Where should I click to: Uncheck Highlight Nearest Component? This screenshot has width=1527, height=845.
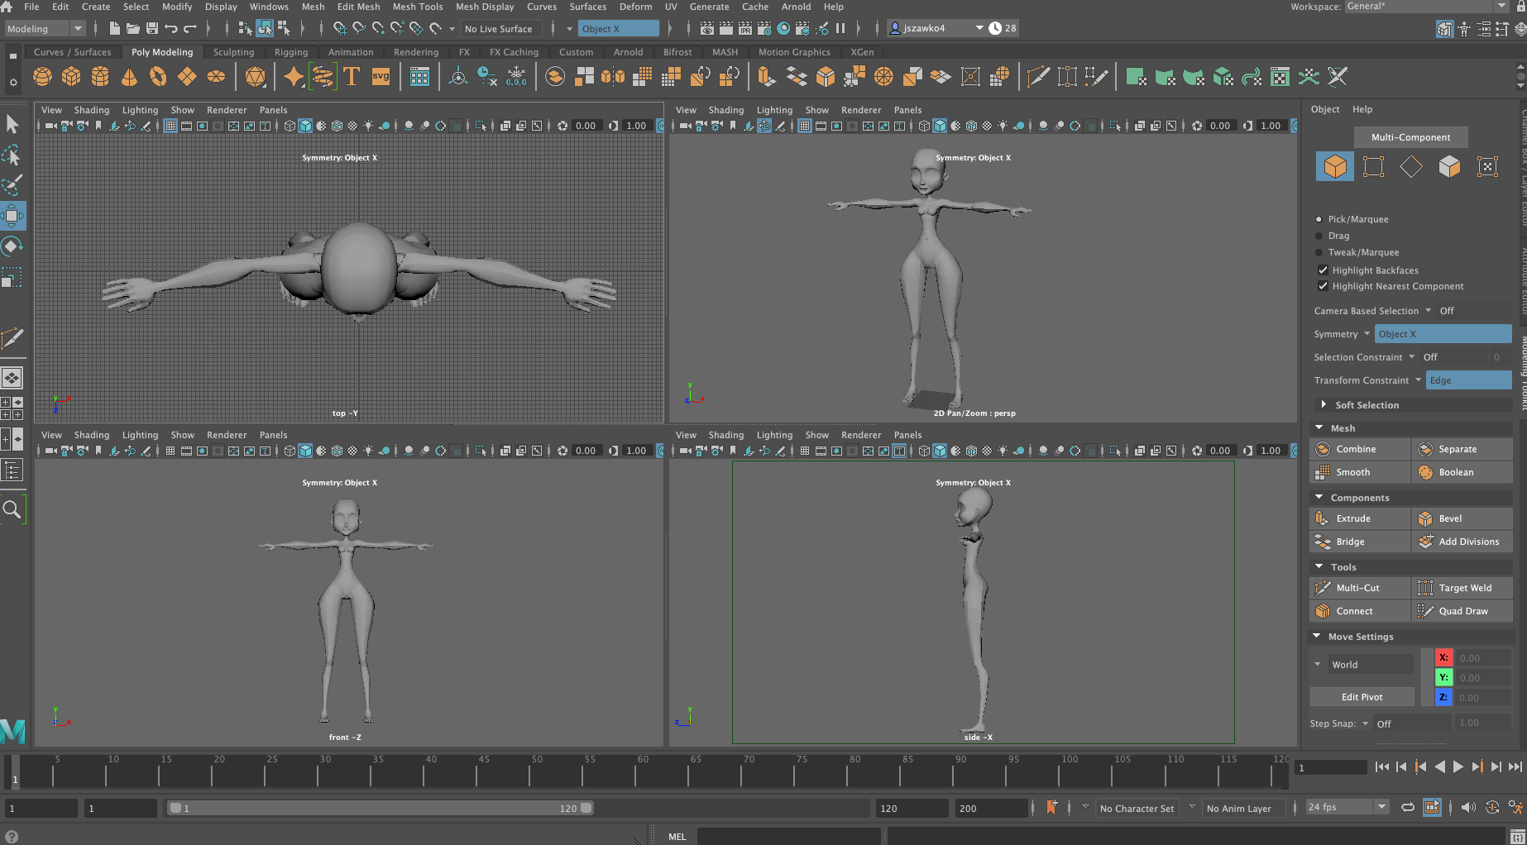pyautogui.click(x=1323, y=286)
